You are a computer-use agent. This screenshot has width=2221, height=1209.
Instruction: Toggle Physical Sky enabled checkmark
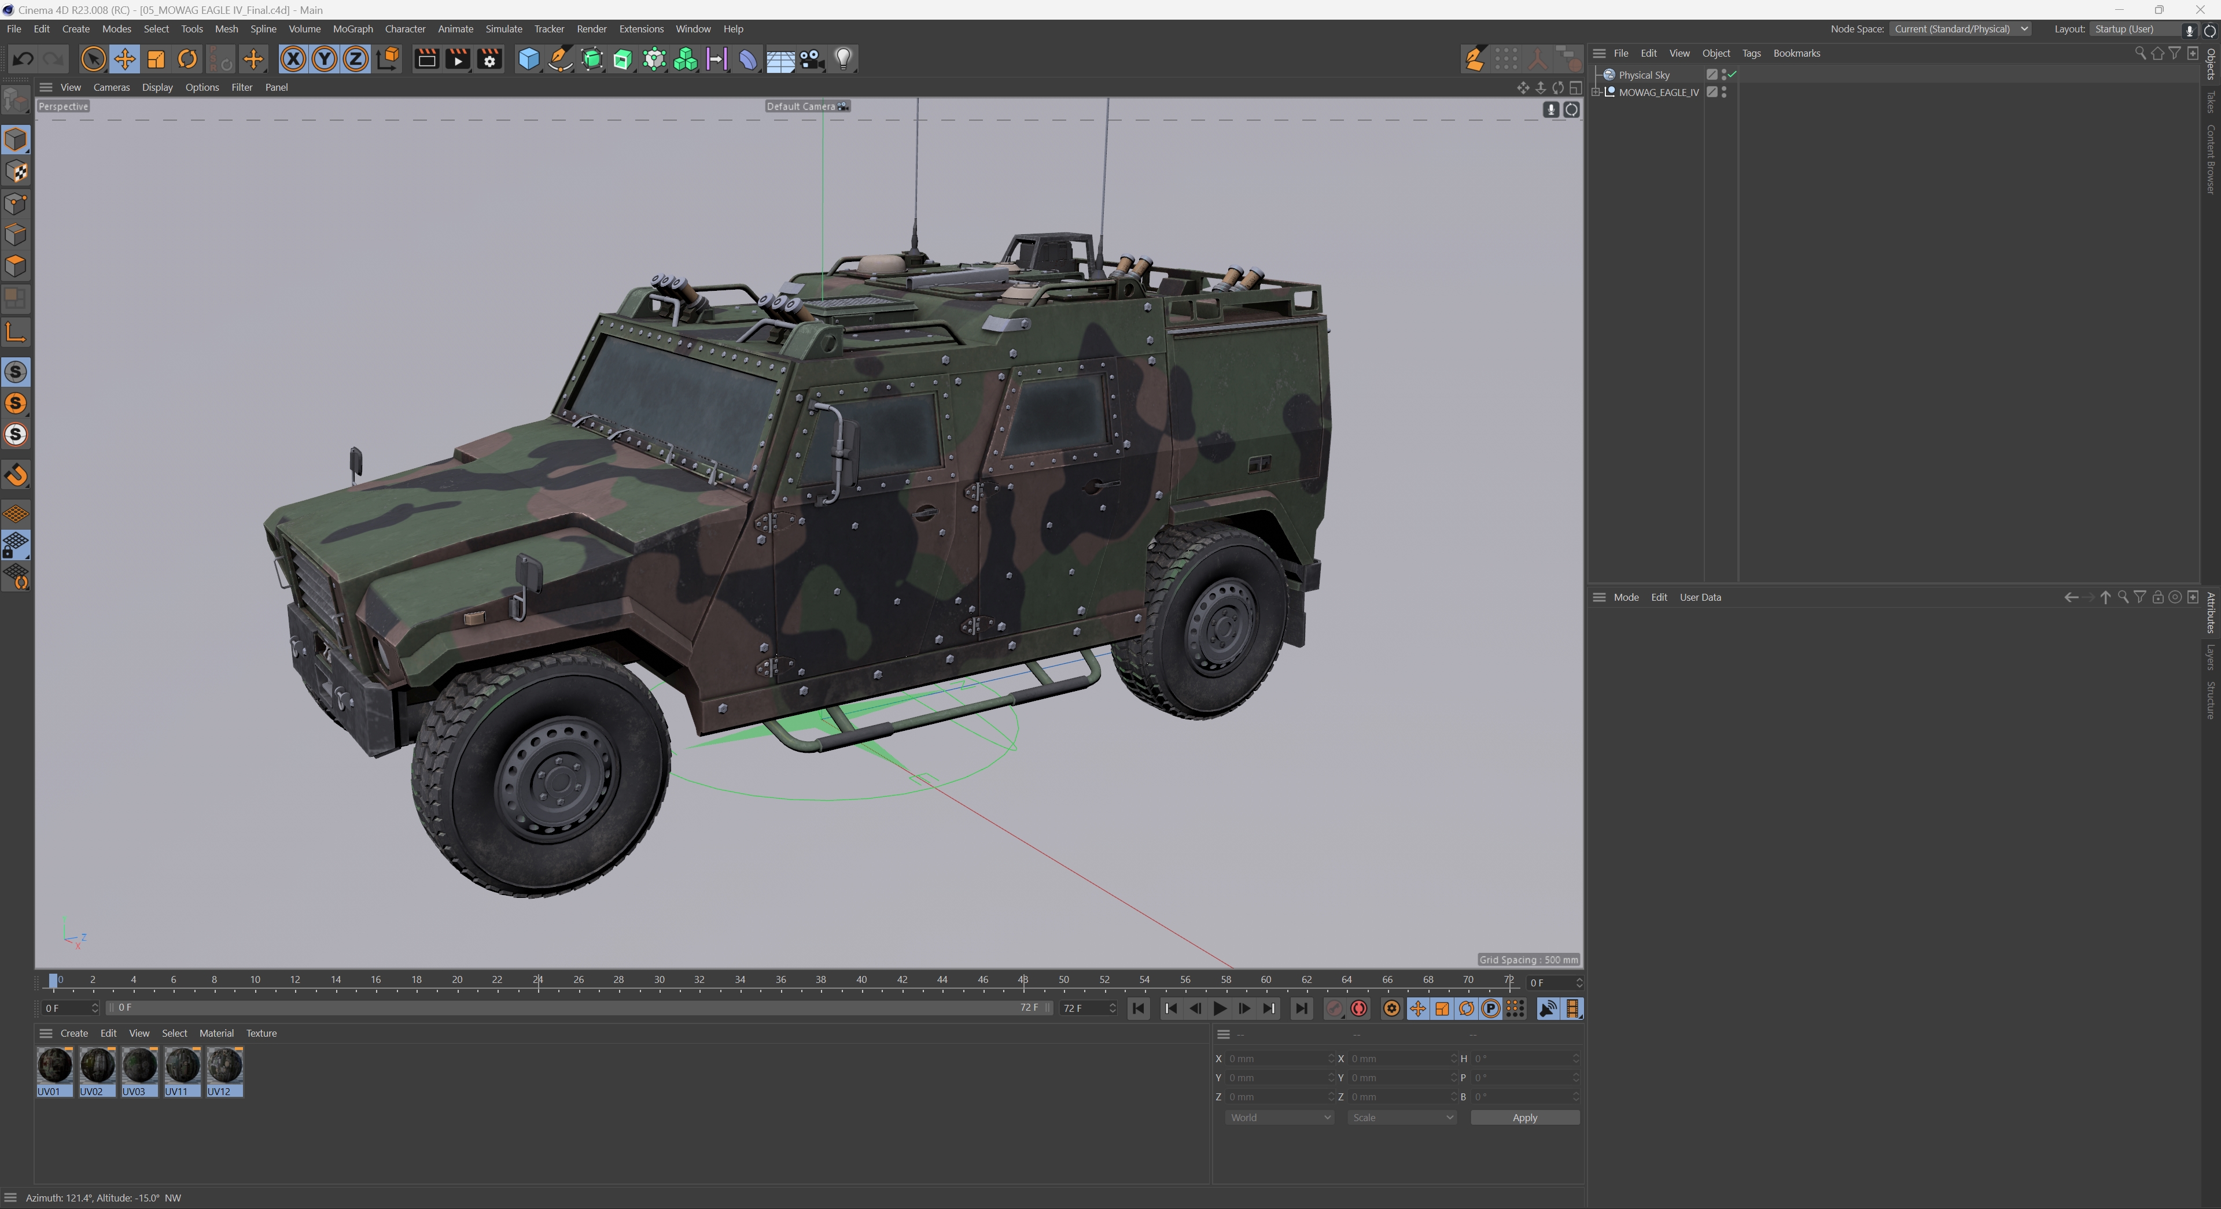(x=1732, y=75)
